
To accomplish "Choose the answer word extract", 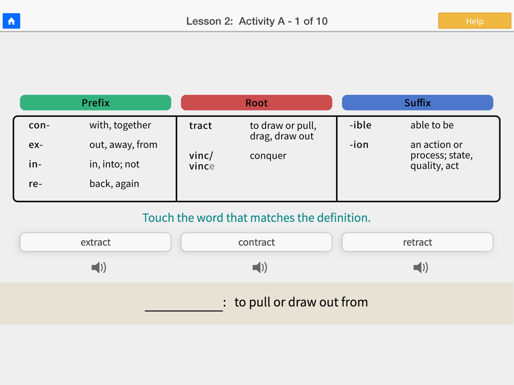I will point(96,242).
